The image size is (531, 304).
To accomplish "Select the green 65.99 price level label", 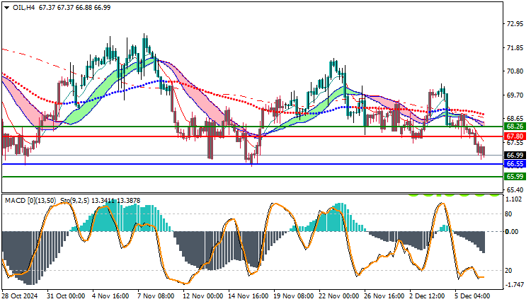I will point(515,177).
